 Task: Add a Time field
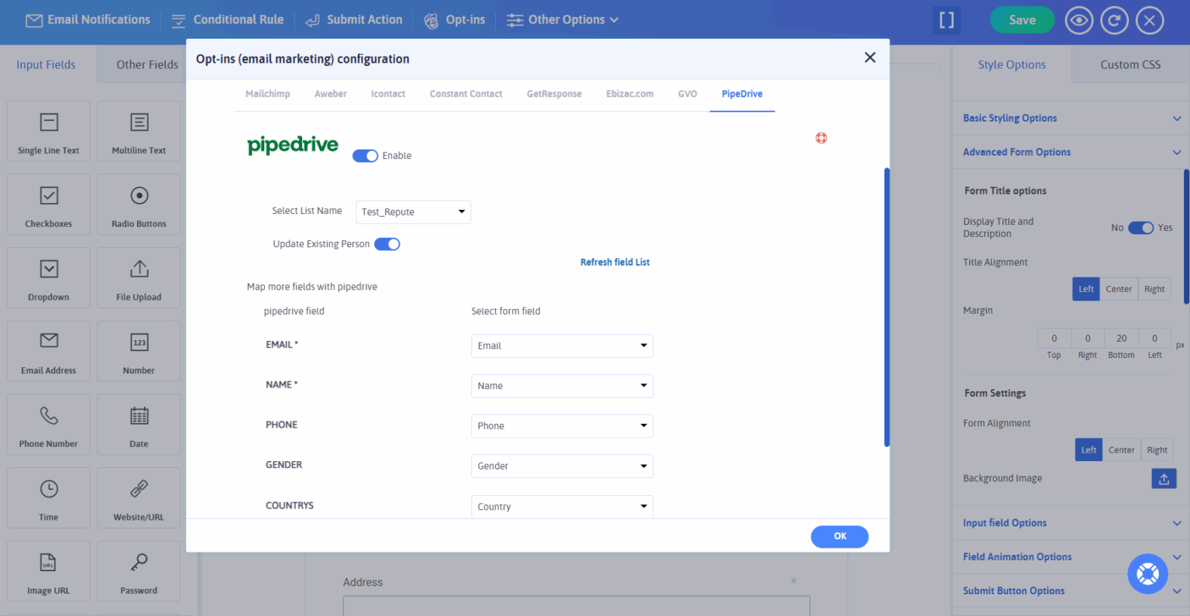[49, 497]
